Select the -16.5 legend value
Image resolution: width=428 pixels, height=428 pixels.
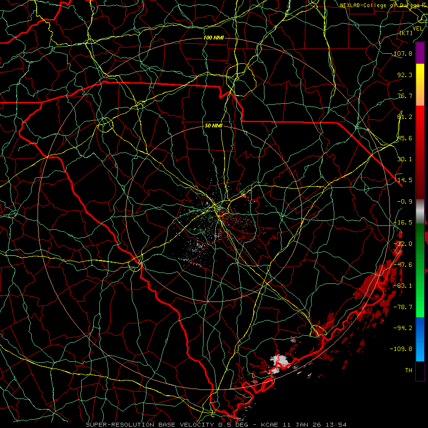pos(403,223)
